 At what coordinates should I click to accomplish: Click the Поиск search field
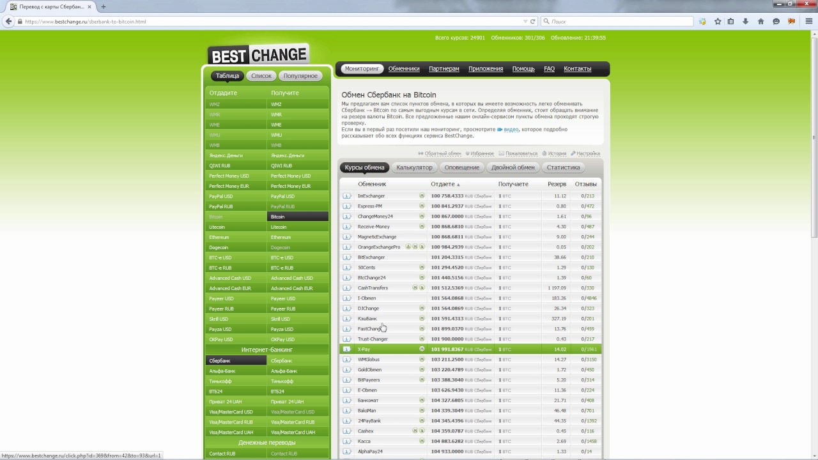tap(617, 21)
